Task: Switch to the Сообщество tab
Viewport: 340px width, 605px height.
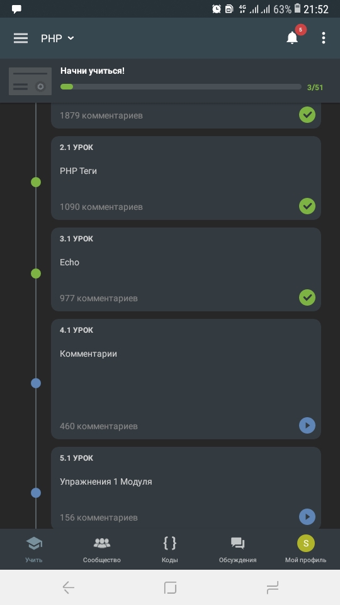Action: pos(102,549)
